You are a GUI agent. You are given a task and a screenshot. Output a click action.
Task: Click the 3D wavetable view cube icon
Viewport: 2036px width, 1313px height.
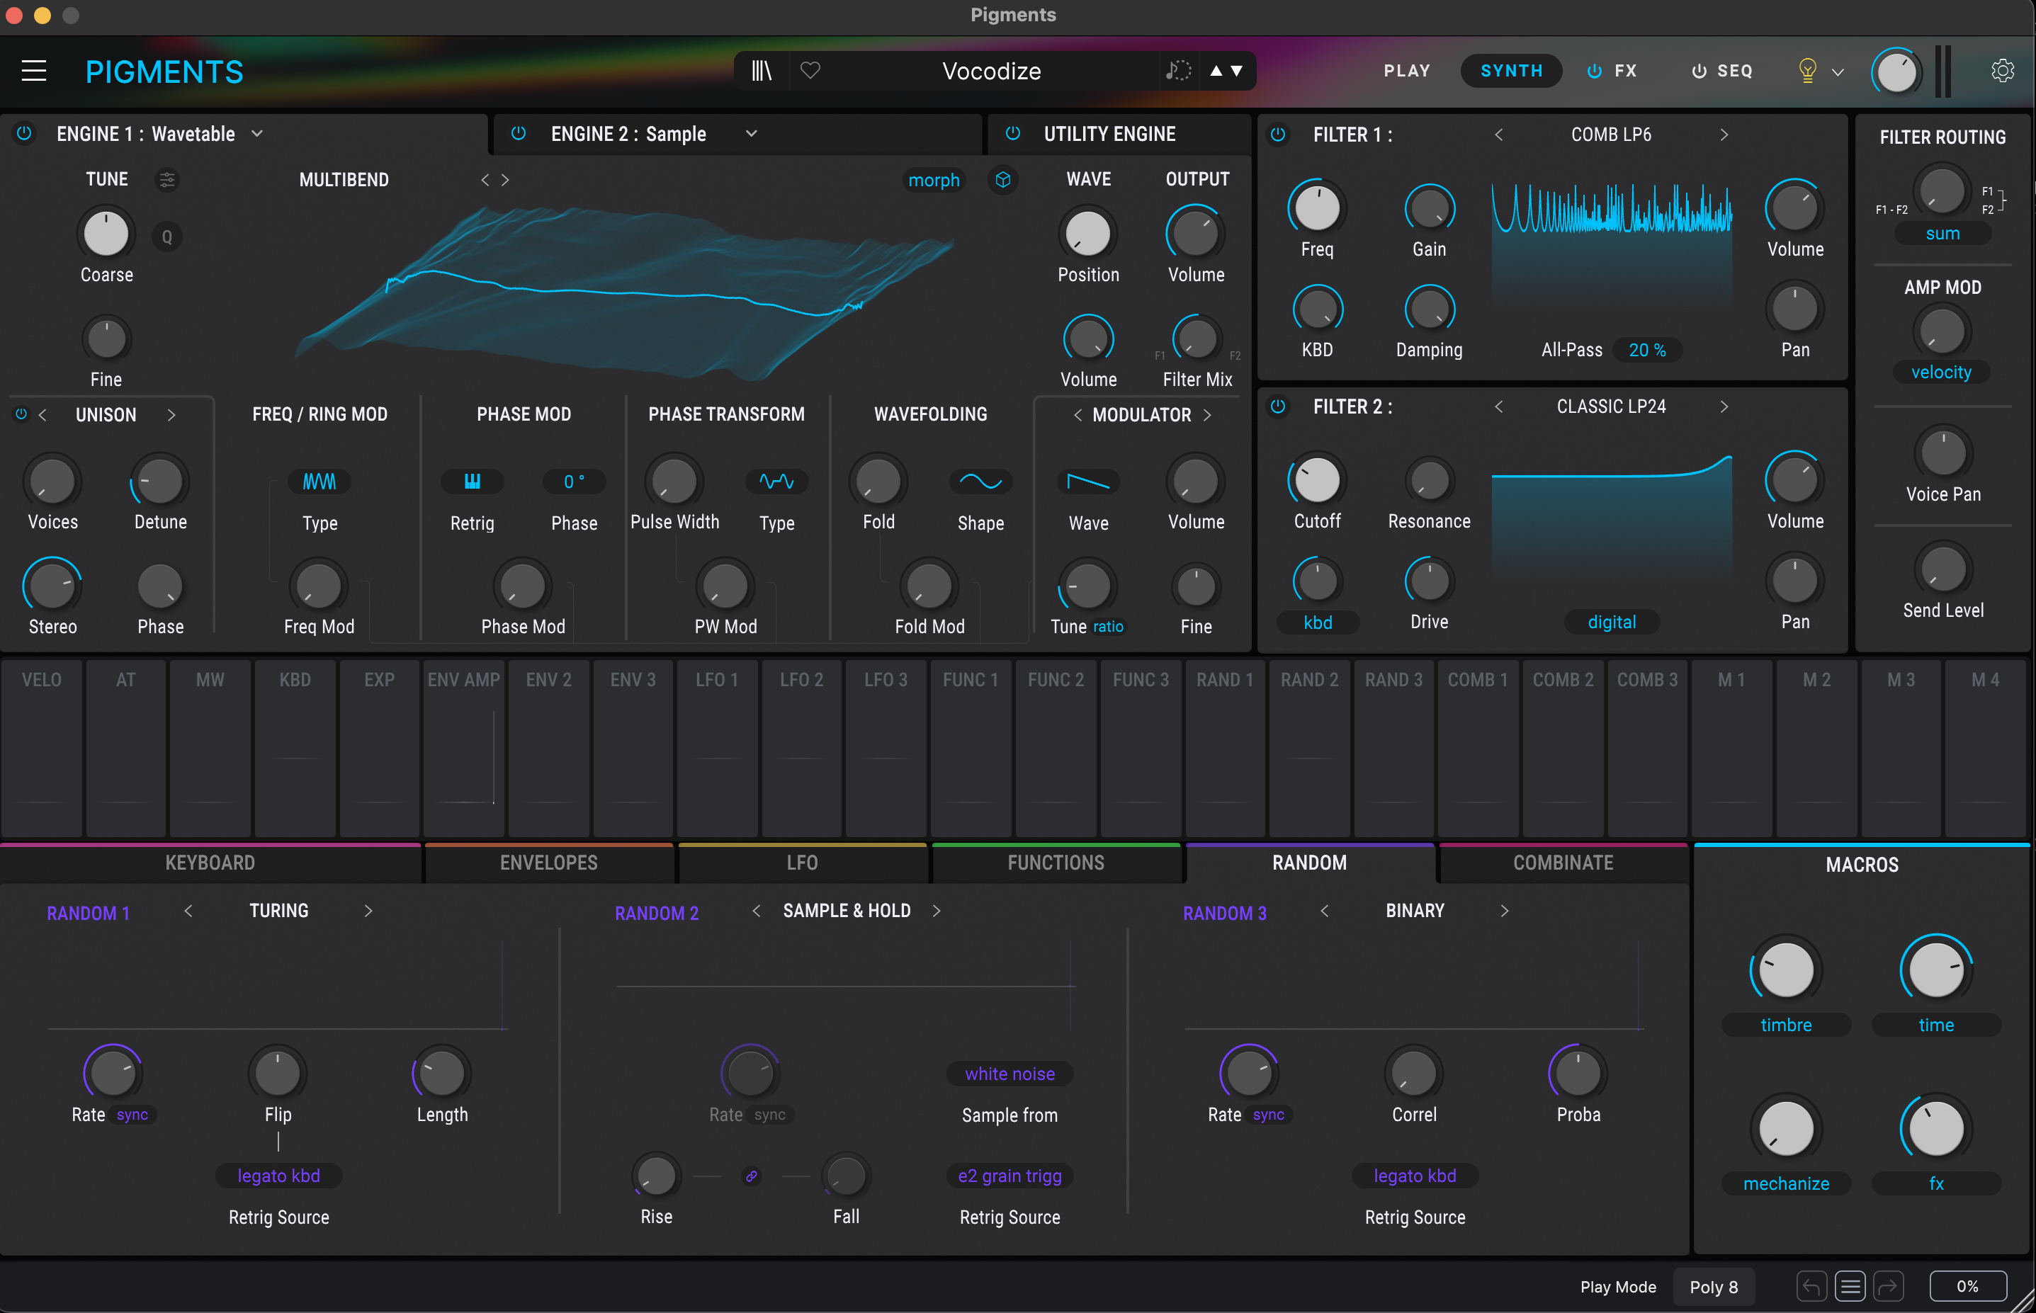1002,180
